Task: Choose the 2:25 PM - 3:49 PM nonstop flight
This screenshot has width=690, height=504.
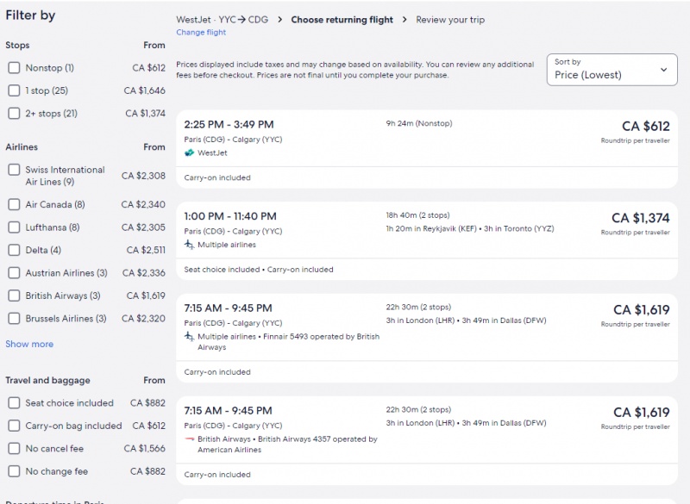Action: pyautogui.click(x=427, y=149)
